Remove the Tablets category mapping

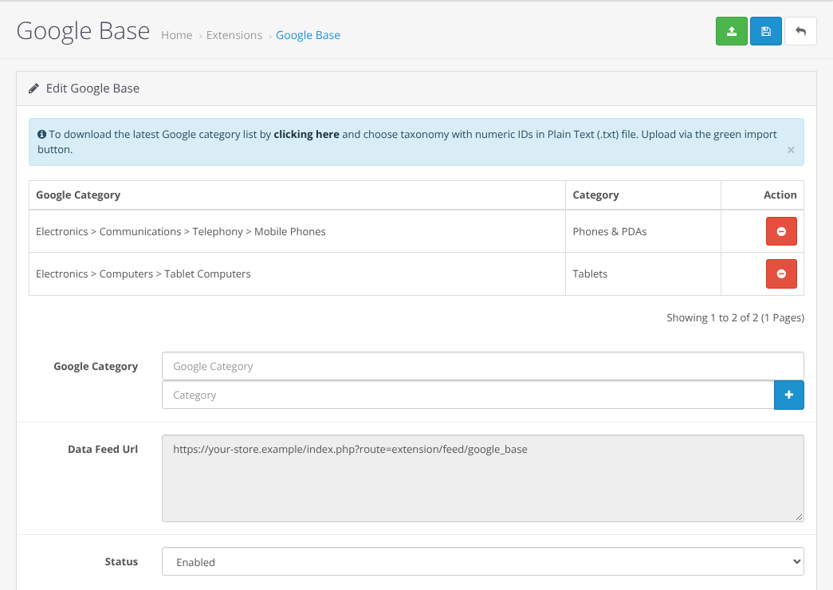(781, 273)
